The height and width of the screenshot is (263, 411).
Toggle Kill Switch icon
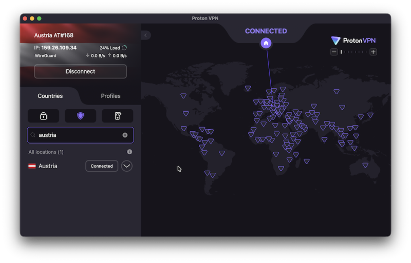tap(118, 116)
